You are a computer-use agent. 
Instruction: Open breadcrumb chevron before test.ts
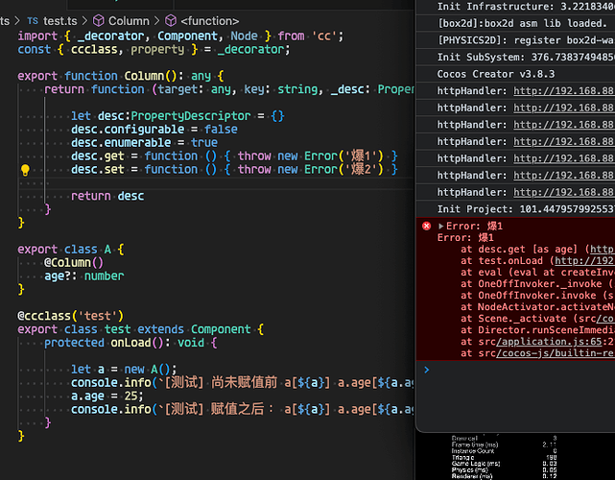(17, 21)
